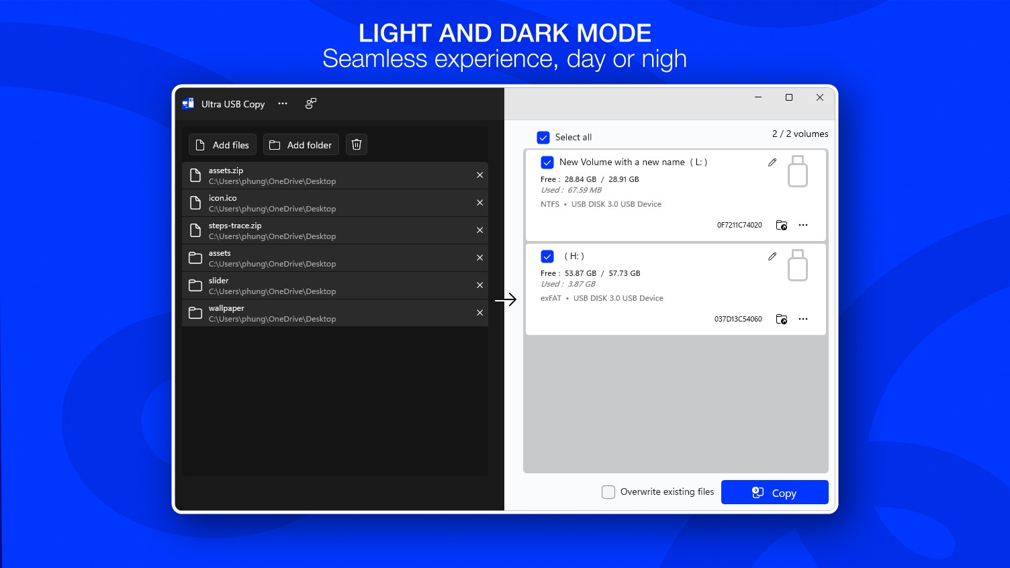The width and height of the screenshot is (1010, 568).
Task: Click the Ultra USB Copy app logo
Action: [188, 103]
